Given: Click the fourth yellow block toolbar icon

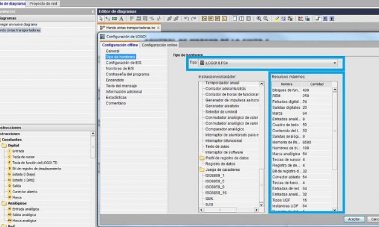Looking at the screenshot, I should coord(224,19).
